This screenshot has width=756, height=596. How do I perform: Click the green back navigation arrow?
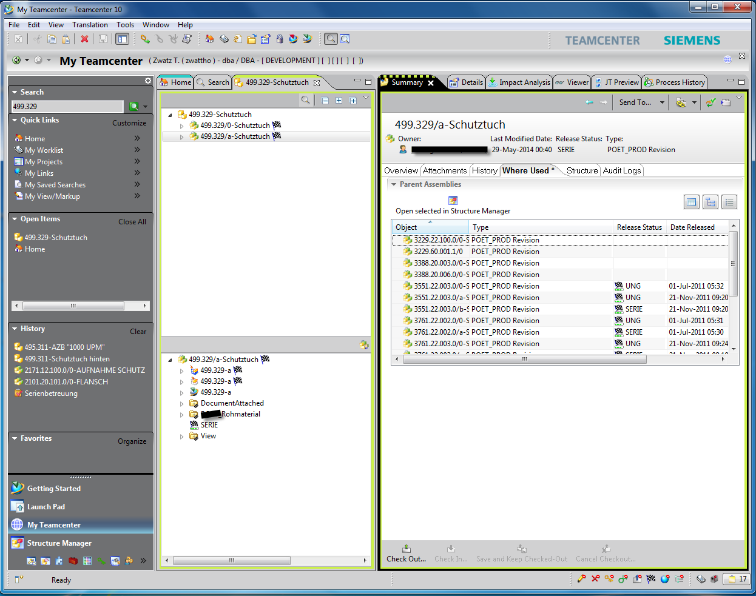click(16, 60)
